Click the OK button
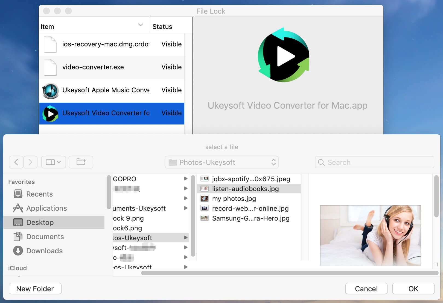The height and width of the screenshot is (303, 443). (x=413, y=289)
